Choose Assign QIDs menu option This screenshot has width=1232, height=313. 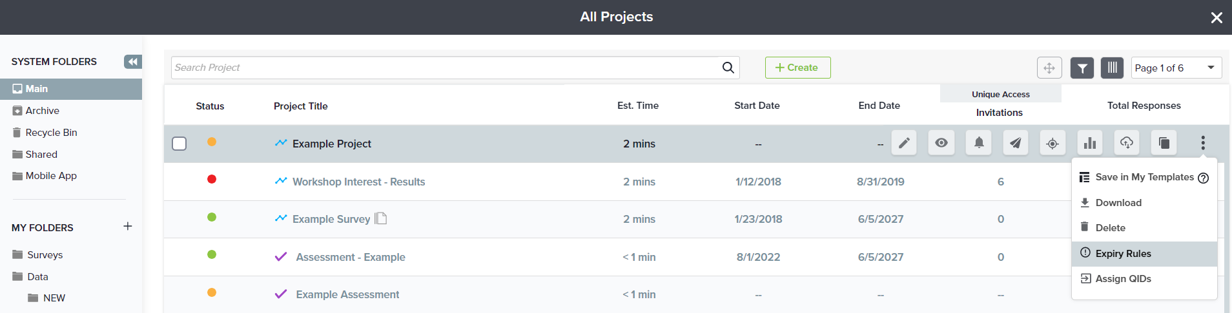tap(1123, 279)
